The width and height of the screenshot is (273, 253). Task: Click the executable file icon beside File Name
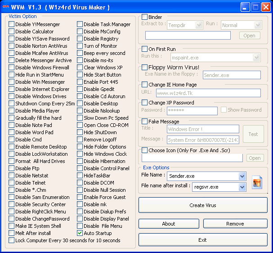(257, 182)
